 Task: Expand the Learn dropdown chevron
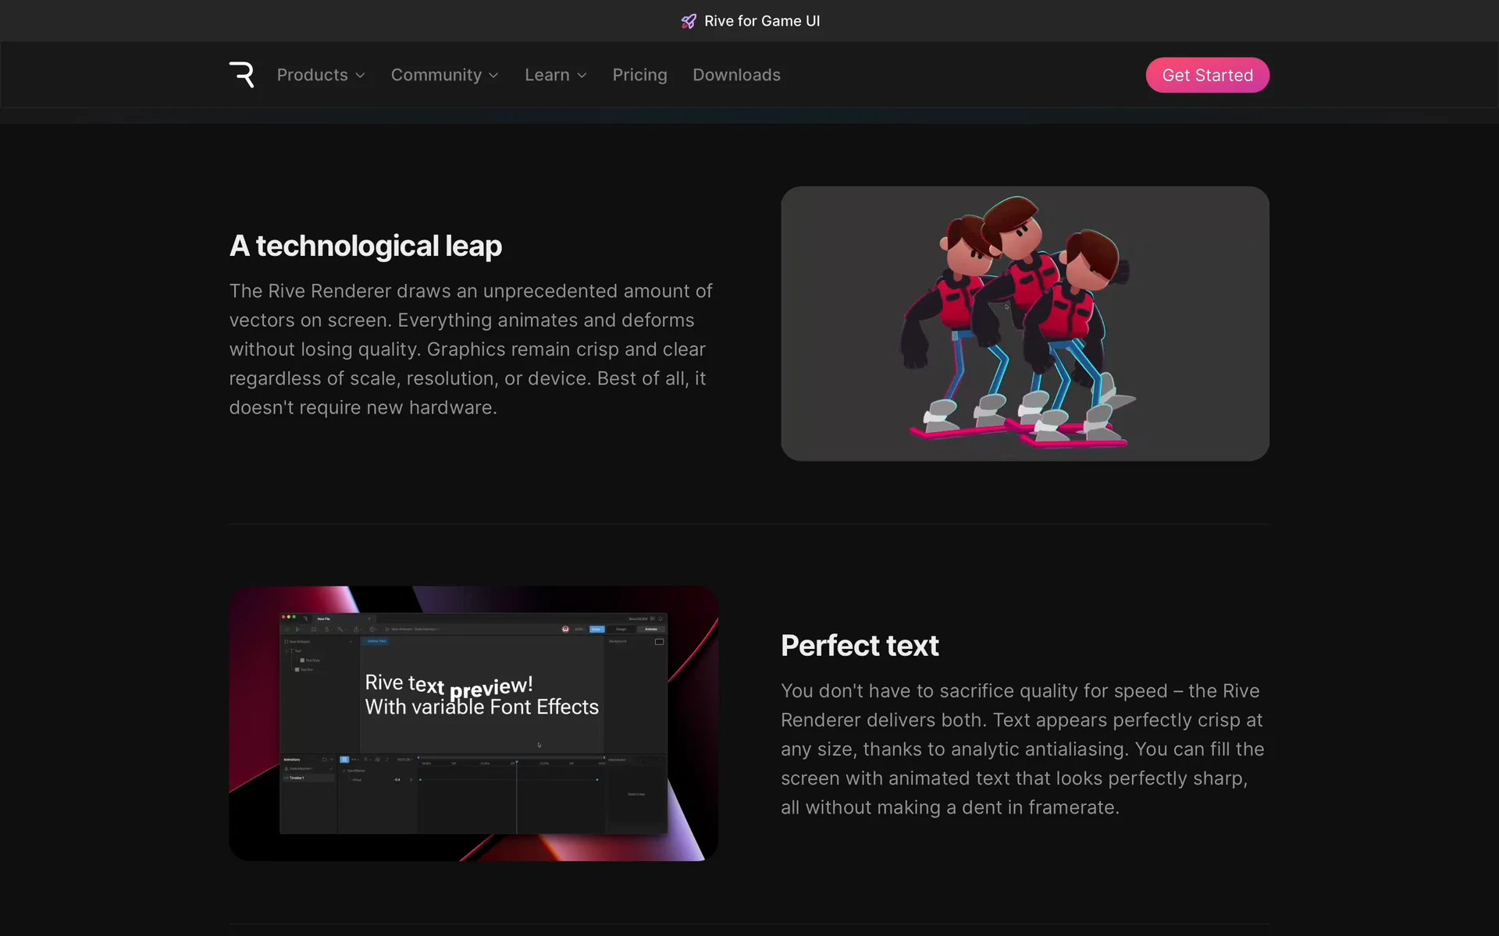(582, 76)
